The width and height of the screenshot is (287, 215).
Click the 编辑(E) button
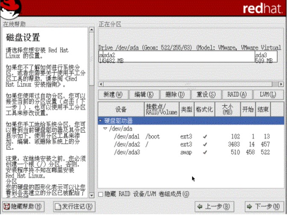pos(144,95)
